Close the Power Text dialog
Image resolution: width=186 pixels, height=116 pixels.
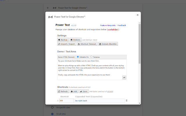pos(137,15)
